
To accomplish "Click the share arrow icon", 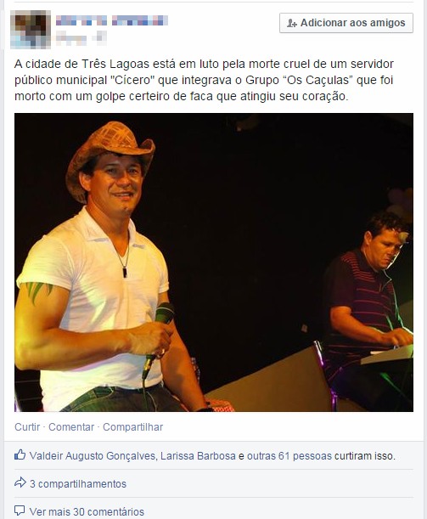I will click(20, 482).
